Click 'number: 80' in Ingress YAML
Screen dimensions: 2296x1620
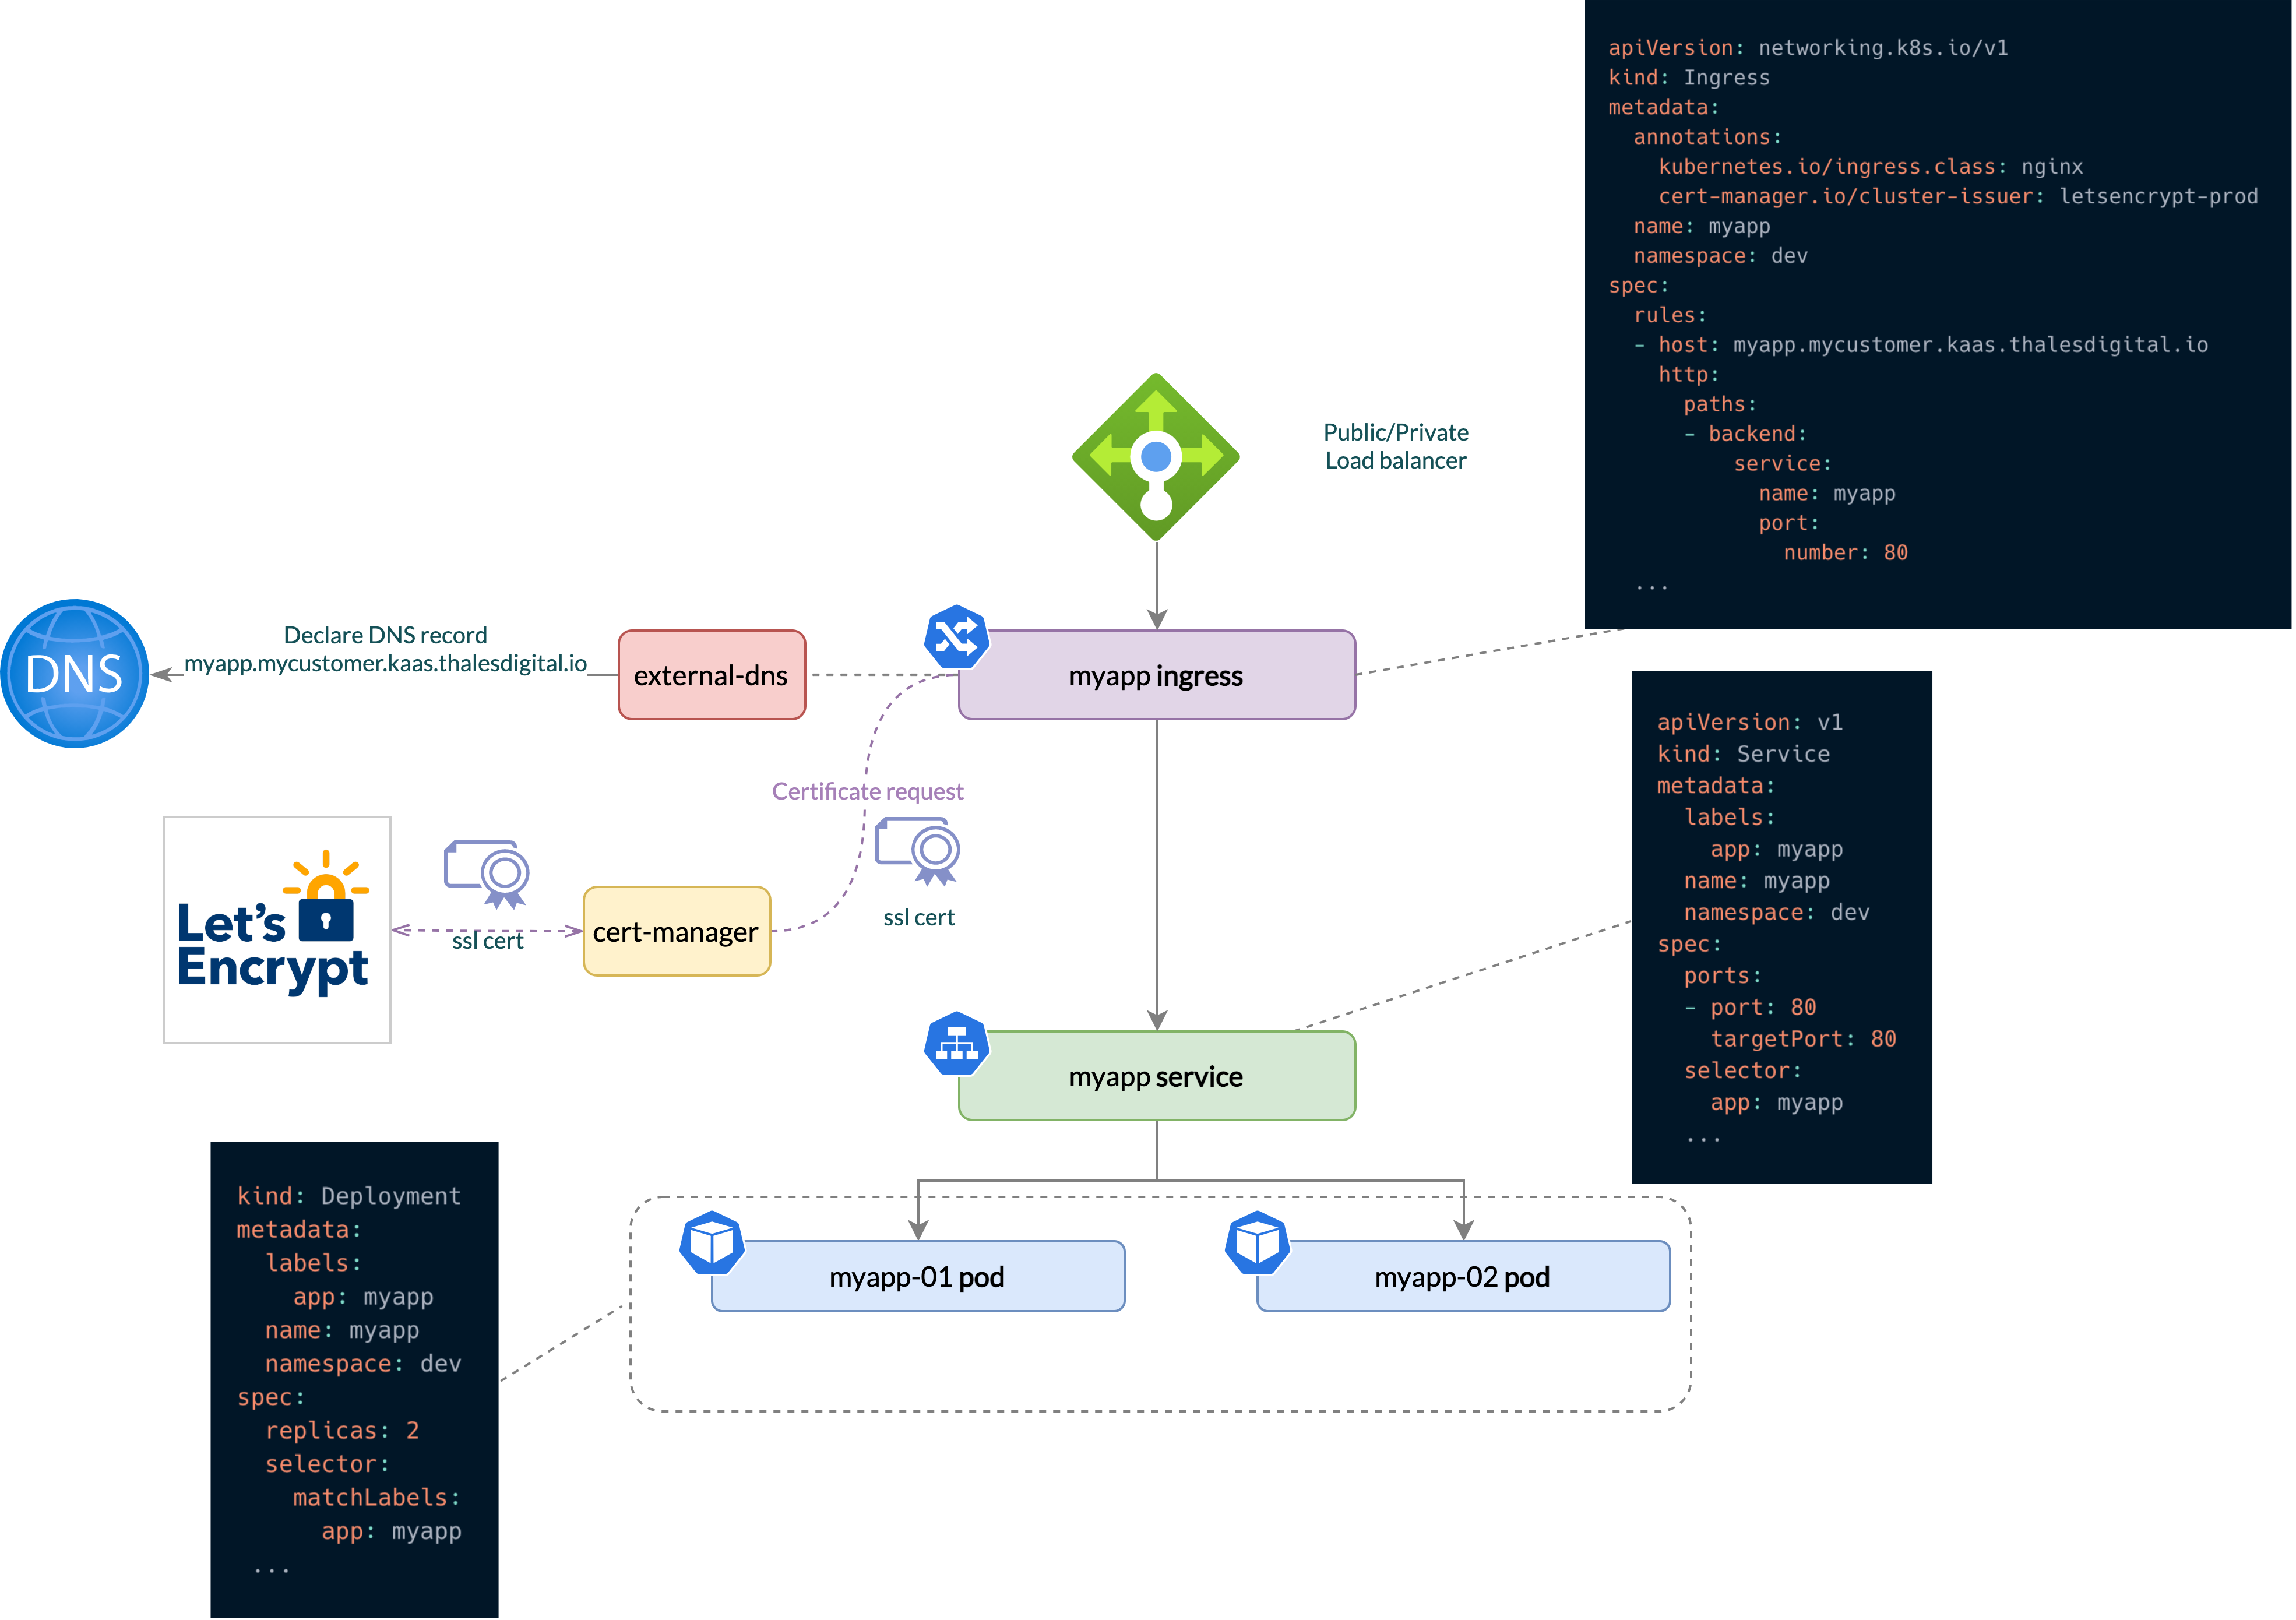point(1846,553)
